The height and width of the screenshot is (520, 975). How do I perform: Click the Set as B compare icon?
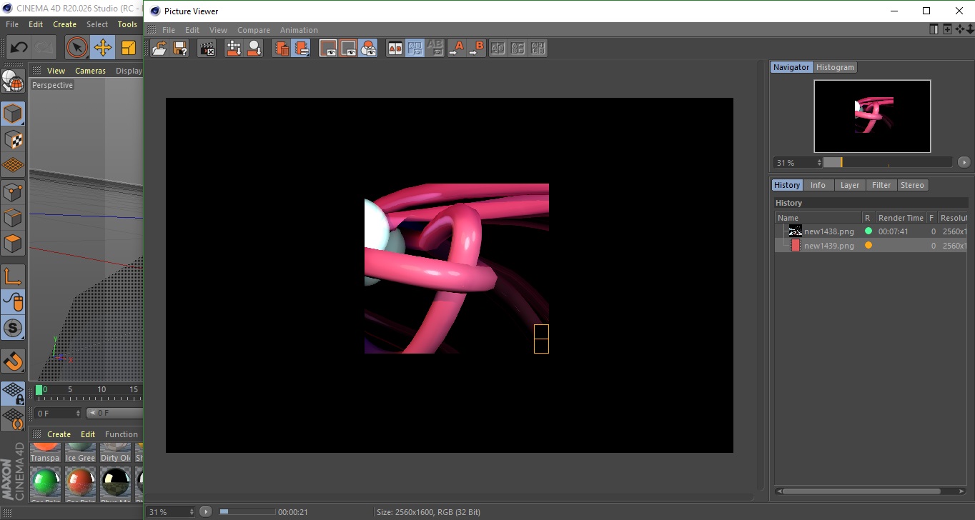click(476, 49)
